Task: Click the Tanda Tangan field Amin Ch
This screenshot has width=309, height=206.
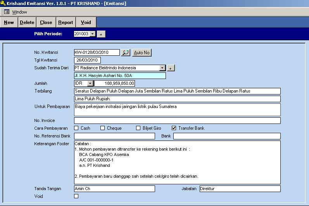Action: pos(114,189)
